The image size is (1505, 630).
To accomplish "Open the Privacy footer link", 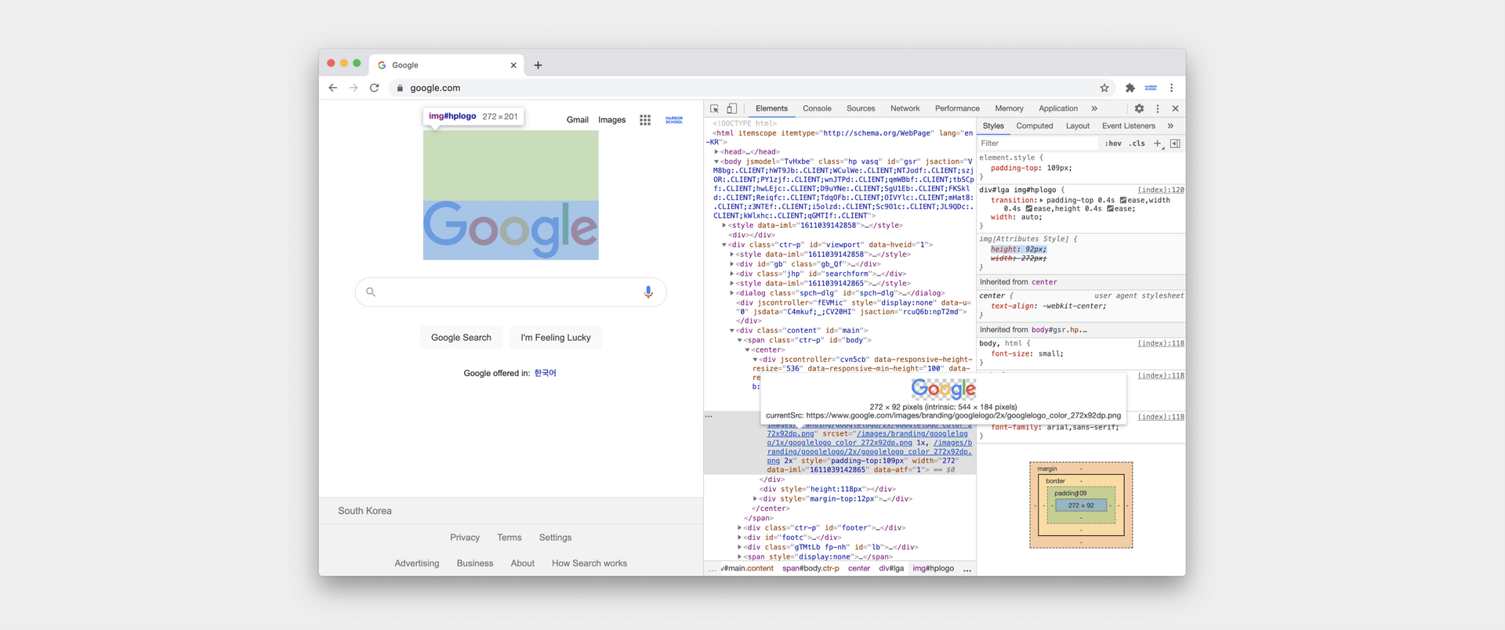I will click(x=465, y=538).
